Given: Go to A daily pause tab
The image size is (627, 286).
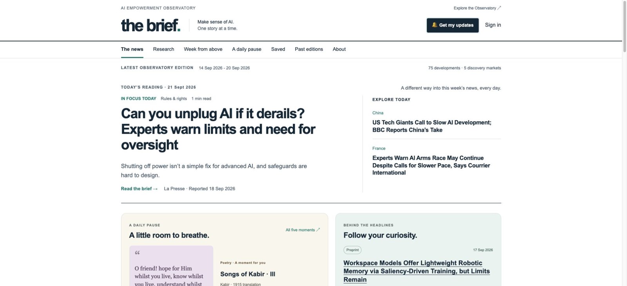Looking at the screenshot, I should 246,49.
